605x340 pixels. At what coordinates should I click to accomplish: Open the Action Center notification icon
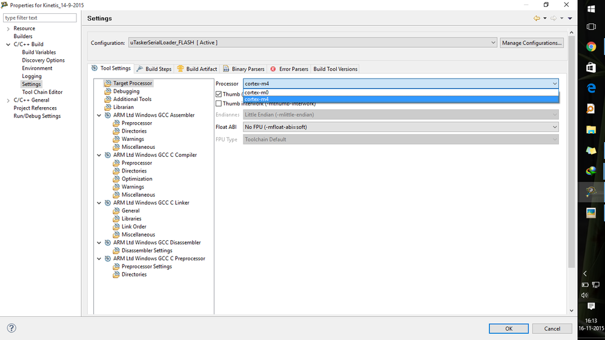pos(590,306)
